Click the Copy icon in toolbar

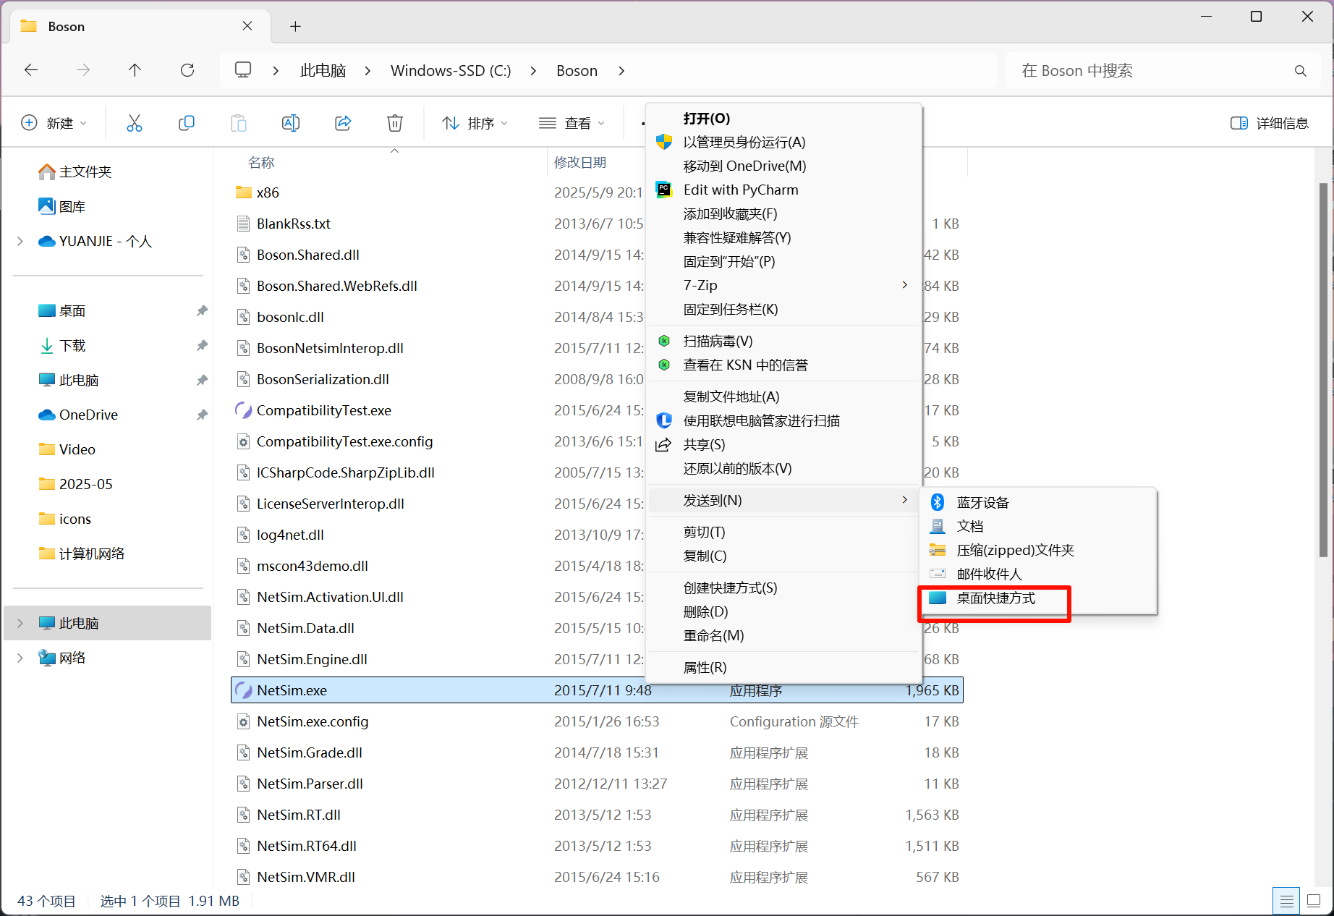click(x=187, y=123)
